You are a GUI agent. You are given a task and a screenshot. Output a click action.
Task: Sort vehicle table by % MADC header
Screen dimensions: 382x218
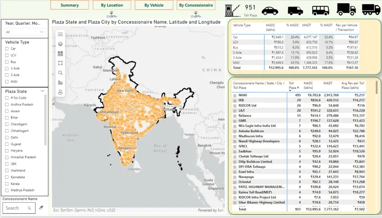(x=293, y=25)
